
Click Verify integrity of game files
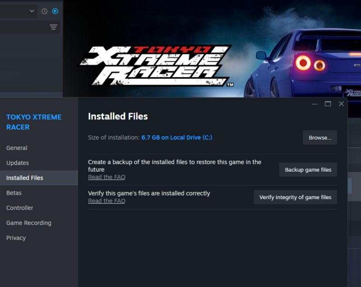click(x=295, y=197)
